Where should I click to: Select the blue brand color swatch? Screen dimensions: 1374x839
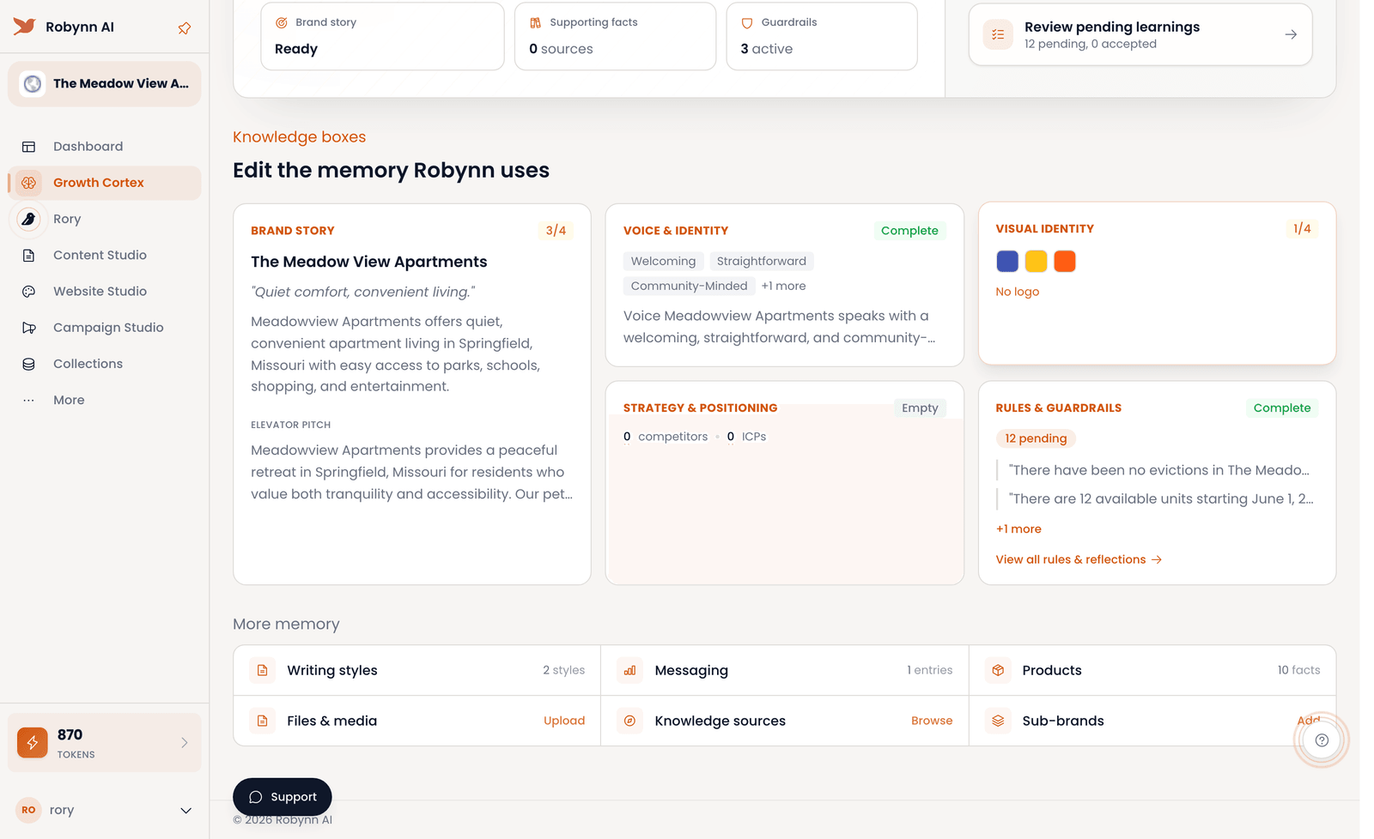point(1007,261)
